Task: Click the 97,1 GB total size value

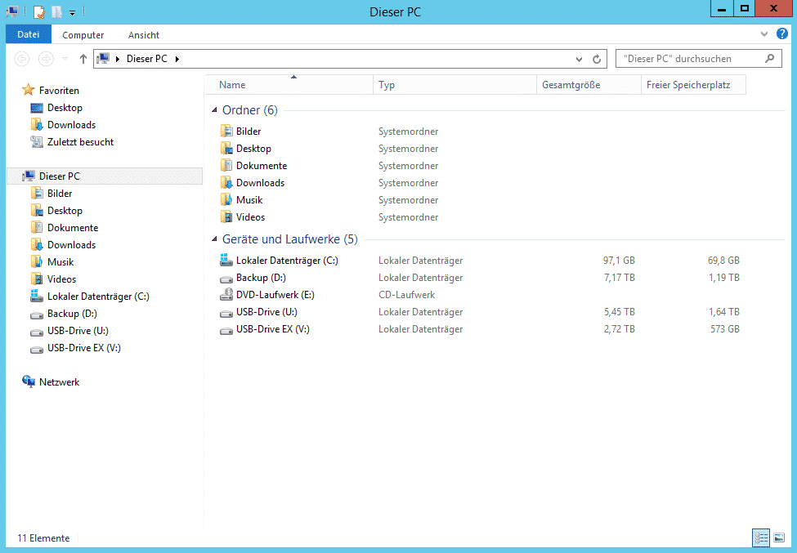Action: pos(619,261)
